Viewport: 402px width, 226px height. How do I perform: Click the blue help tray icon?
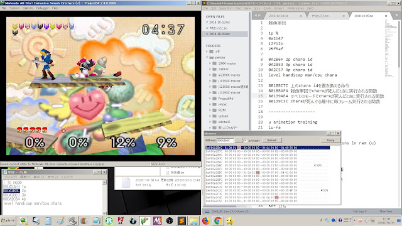click(340, 220)
